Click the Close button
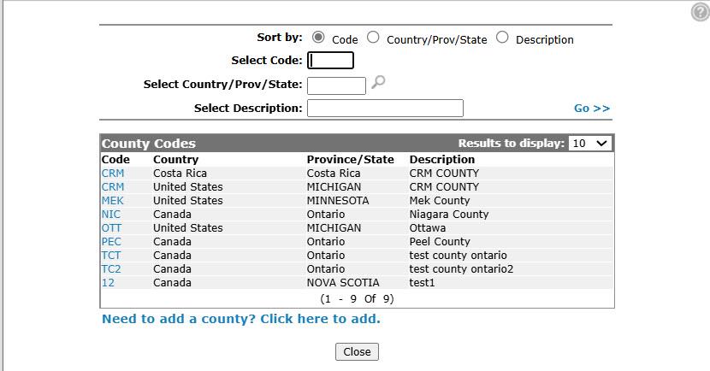710x371 pixels. (357, 351)
